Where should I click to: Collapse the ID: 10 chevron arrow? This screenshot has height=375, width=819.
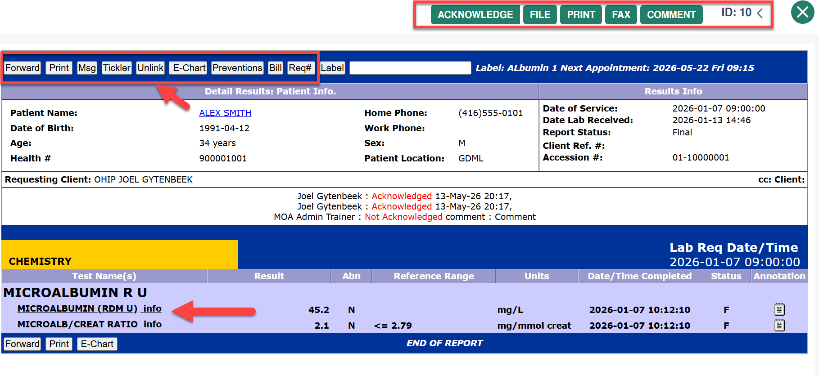point(760,13)
